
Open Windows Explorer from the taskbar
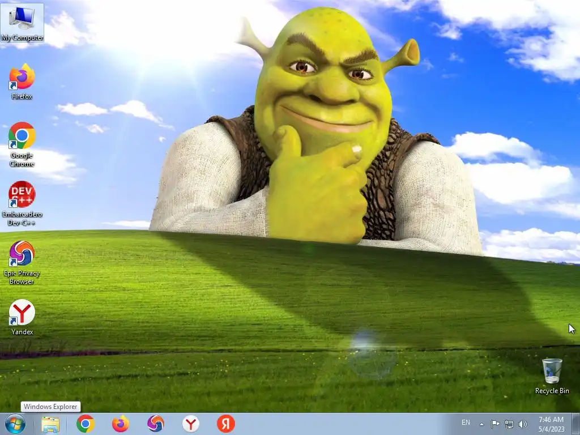point(50,424)
